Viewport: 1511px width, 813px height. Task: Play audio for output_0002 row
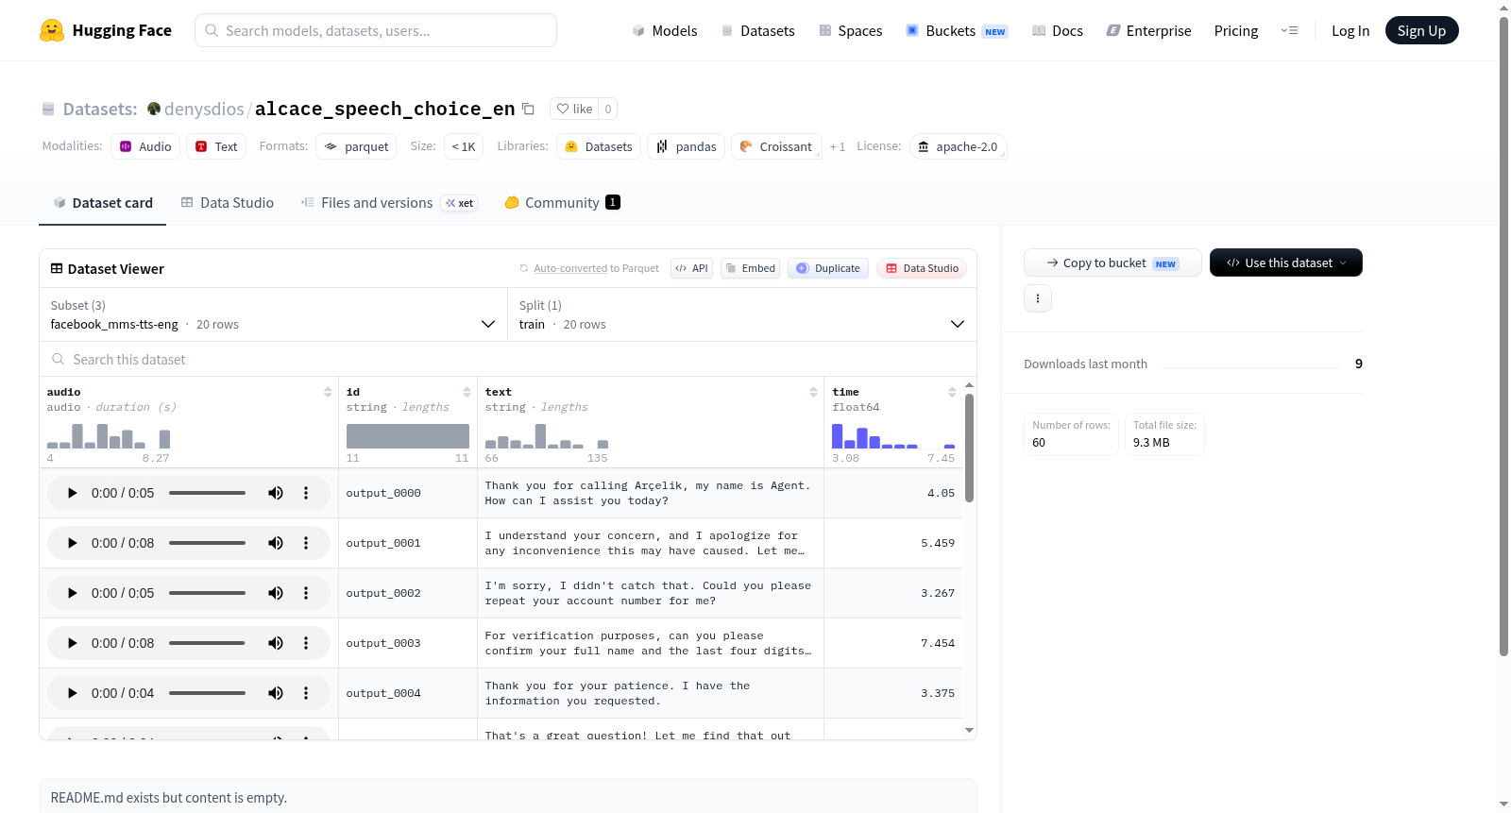pos(73,593)
